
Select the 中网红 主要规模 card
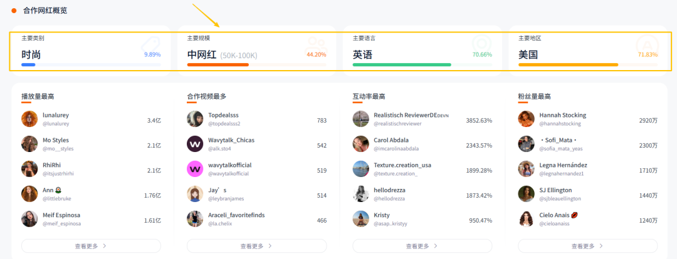[256, 49]
